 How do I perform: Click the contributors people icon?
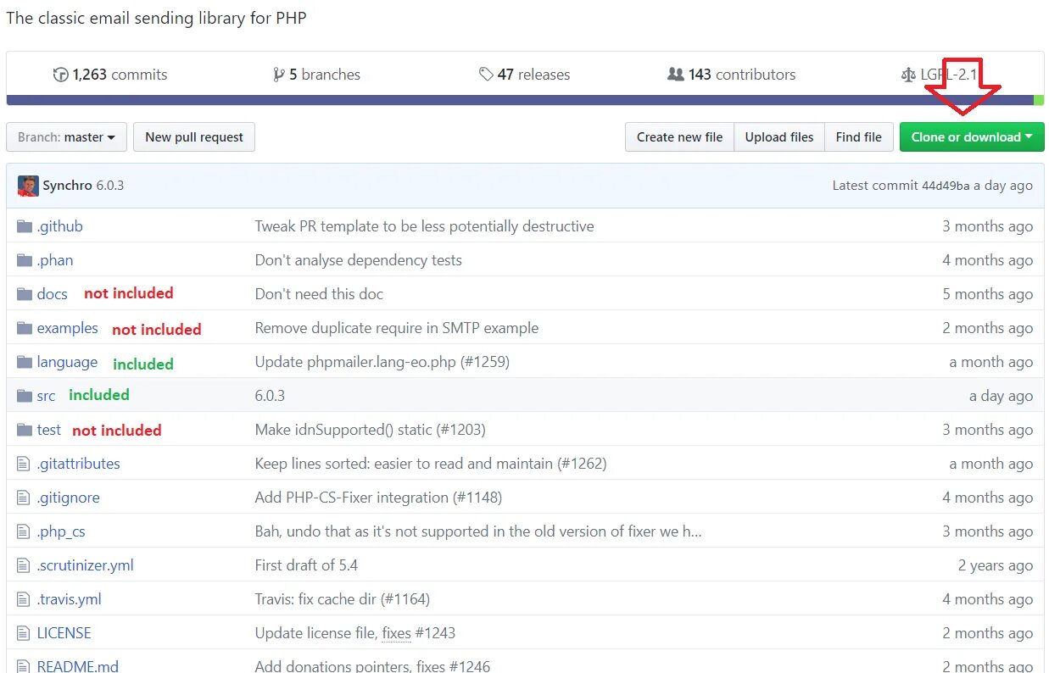click(676, 75)
